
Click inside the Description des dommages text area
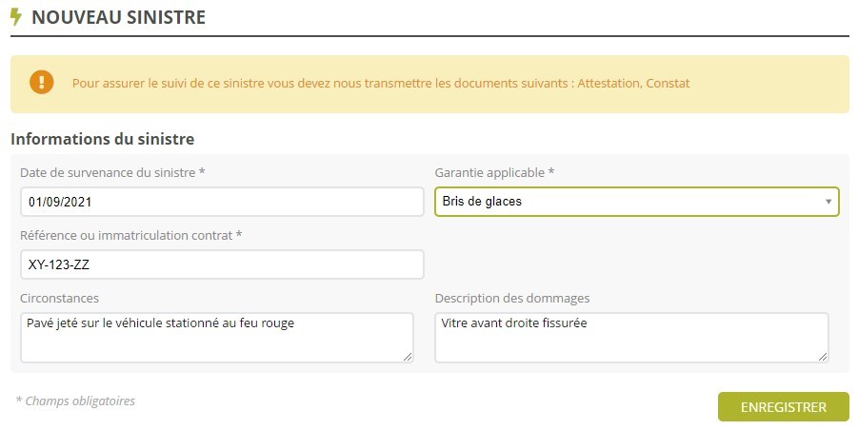coord(631,337)
